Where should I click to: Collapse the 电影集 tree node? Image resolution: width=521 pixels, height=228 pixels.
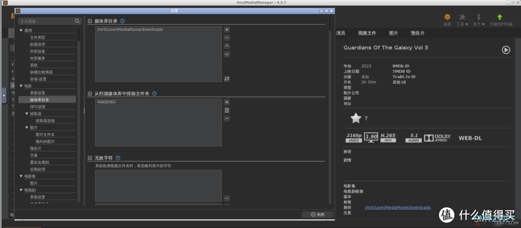pos(21,176)
